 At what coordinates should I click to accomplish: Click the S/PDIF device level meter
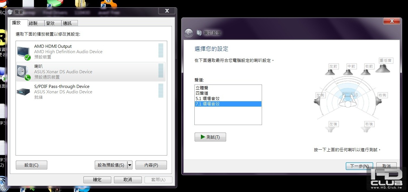coord(161,90)
